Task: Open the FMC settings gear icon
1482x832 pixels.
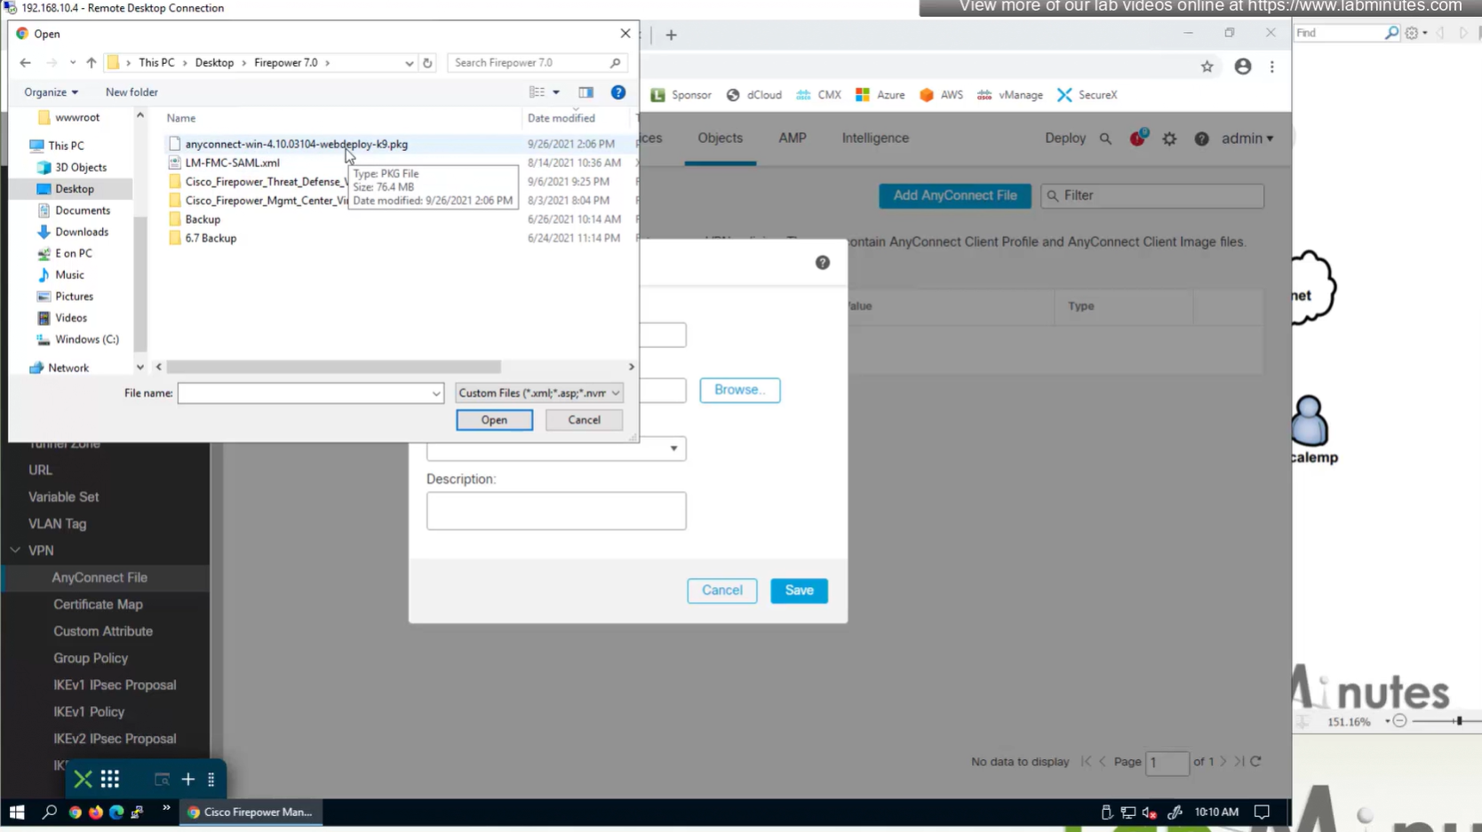Action: (1169, 139)
